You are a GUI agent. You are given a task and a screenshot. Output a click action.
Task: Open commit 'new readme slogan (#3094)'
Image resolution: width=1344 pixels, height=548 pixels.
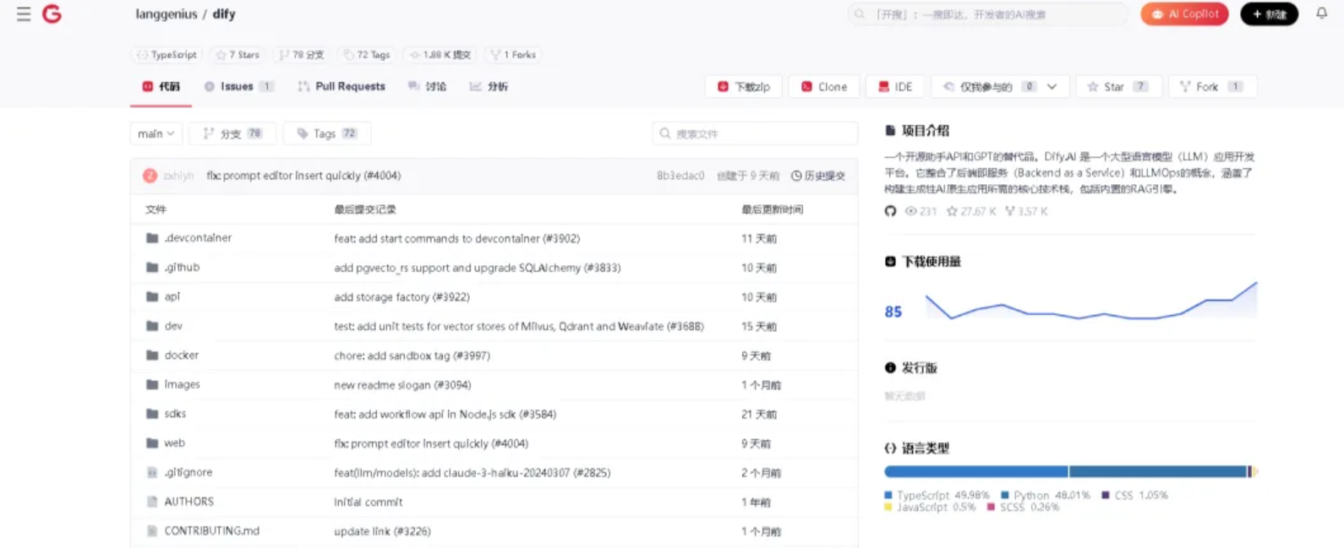tap(402, 385)
